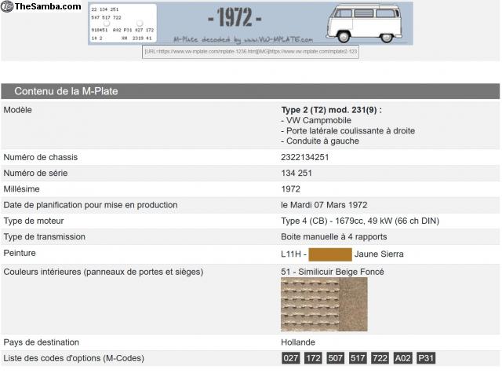Screen dimensions: 502x373
Task: Click option code badge A02
Action: tap(403, 358)
